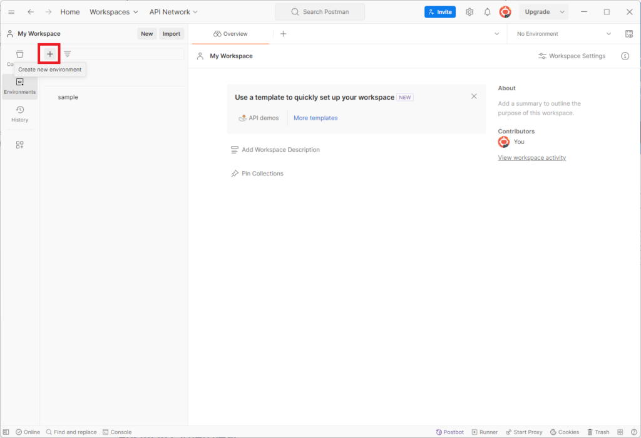Open the Runner
Viewport: 641px width, 438px height.
click(x=485, y=432)
